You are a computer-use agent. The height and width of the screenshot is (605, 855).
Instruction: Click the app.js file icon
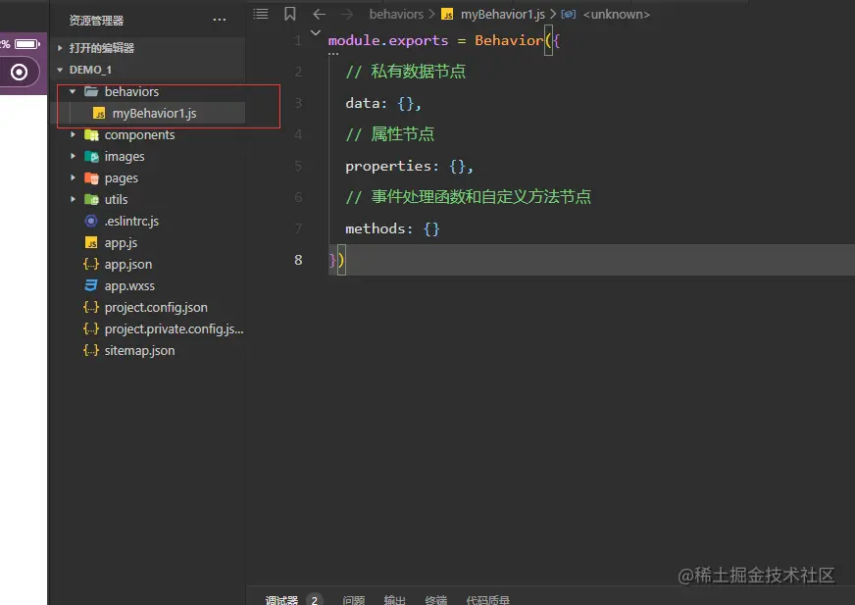coord(91,243)
